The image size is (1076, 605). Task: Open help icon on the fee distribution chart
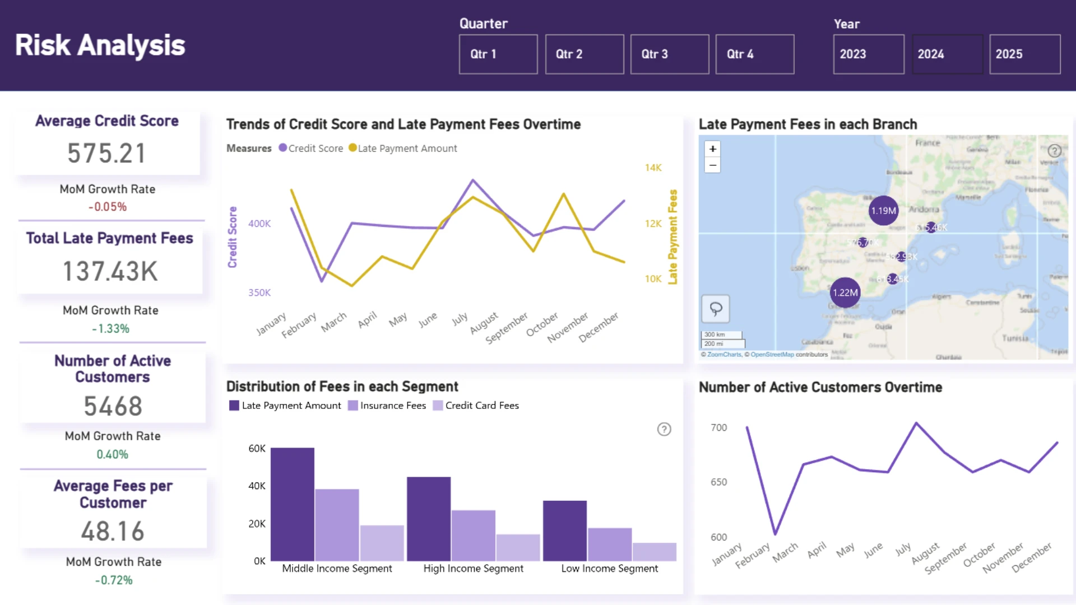coord(664,429)
